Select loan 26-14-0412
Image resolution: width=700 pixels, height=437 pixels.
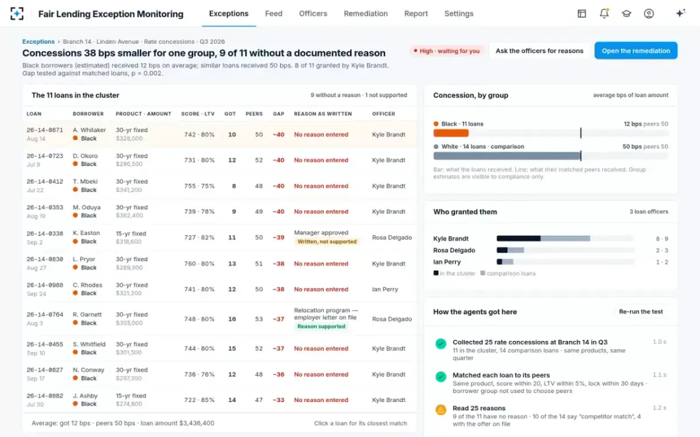[x=219, y=186]
